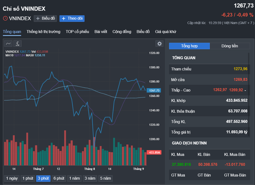Click the Biểu đồ button near VNINDEX
The width and height of the screenshot is (255, 185).
(x=45, y=19)
